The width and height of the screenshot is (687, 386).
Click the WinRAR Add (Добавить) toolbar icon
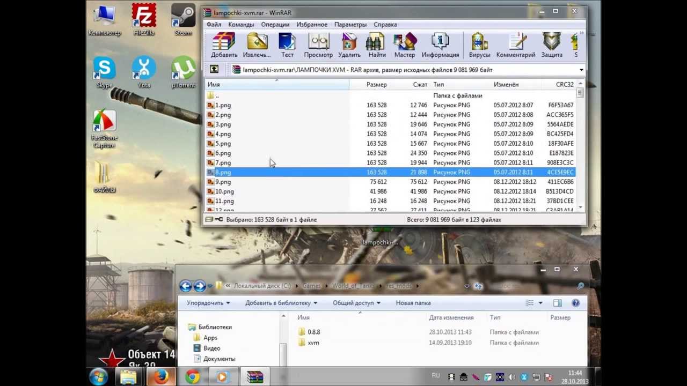click(x=224, y=45)
